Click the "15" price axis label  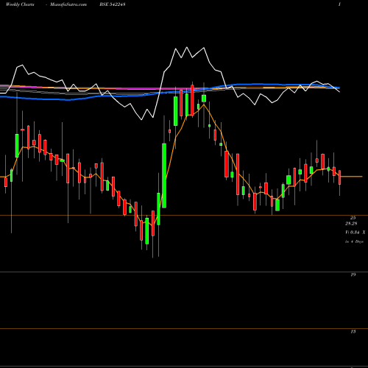click(x=353, y=332)
